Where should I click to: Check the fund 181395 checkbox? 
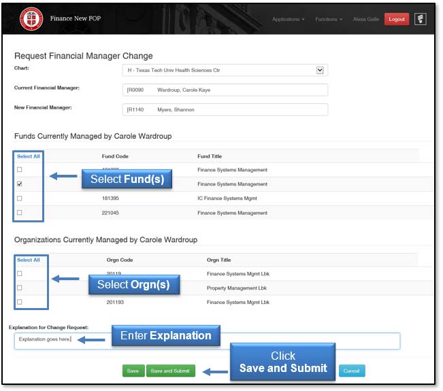[20, 198]
